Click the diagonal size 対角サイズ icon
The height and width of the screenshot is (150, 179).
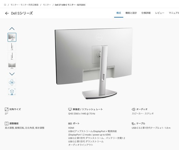click(6, 109)
